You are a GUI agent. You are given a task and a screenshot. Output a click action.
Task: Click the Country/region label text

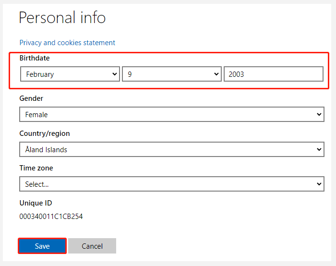tap(45, 133)
